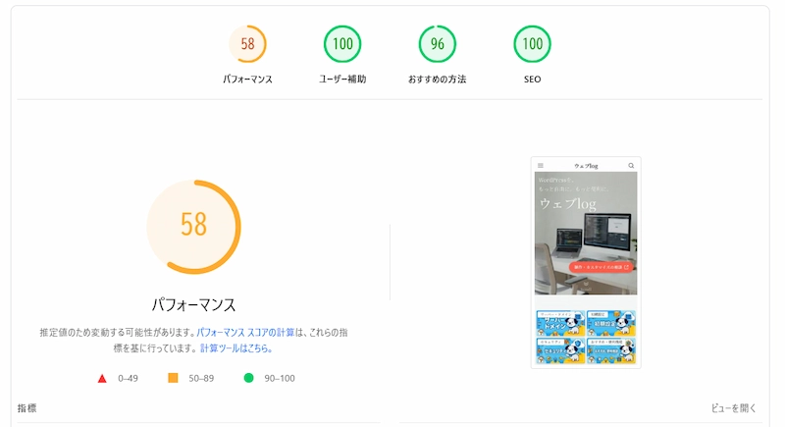The image size is (785, 427).
Task: Click the large パフォーマンス heading
Action: [x=193, y=304]
